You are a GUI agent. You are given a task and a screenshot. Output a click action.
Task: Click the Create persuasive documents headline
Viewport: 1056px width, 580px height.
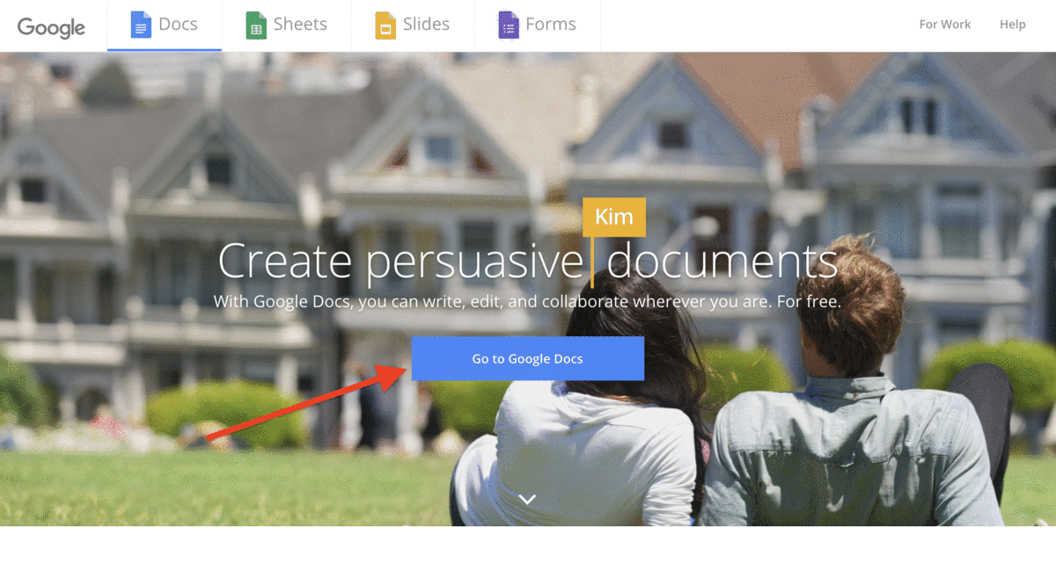coord(528,261)
